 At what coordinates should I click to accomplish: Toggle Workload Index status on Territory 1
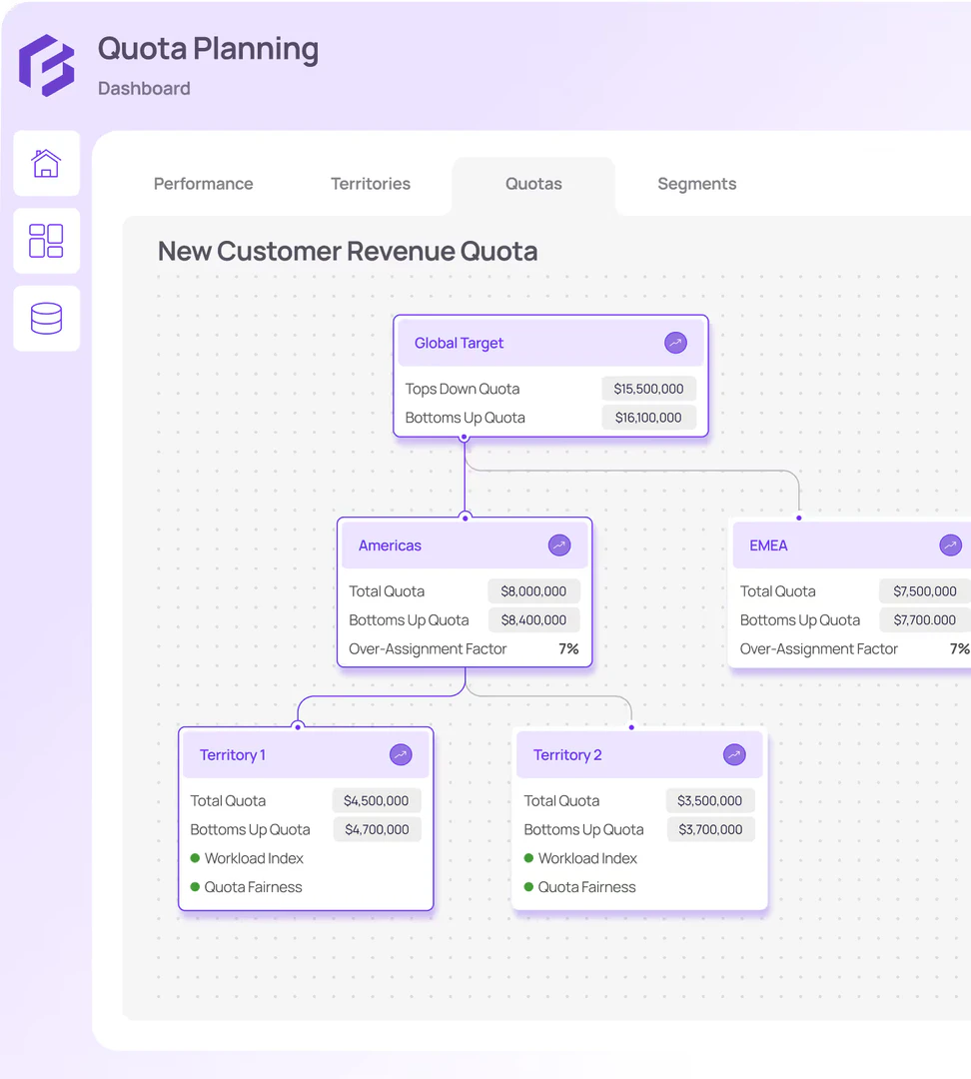(196, 857)
